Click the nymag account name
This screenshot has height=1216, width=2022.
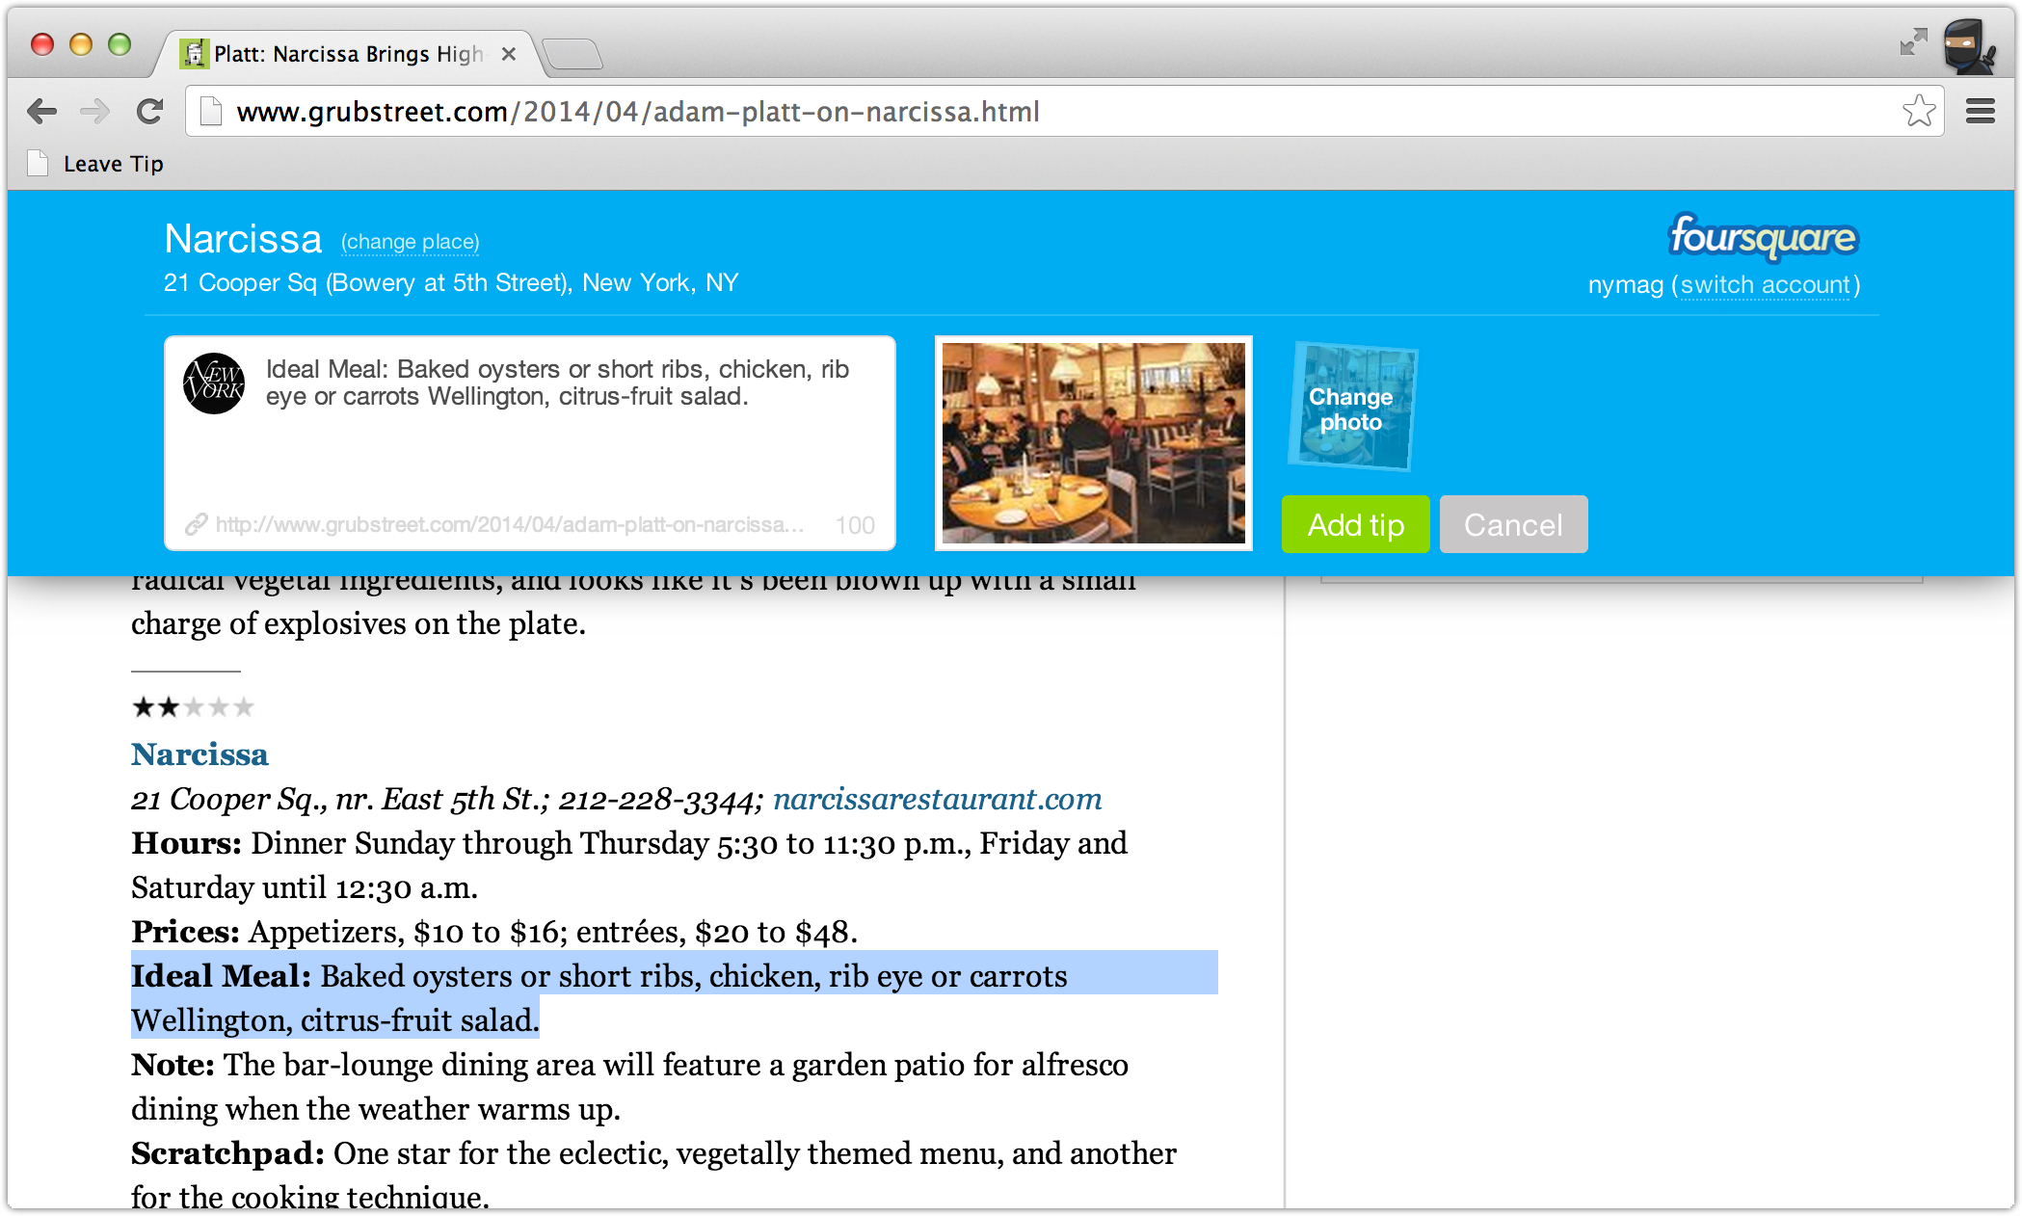[1626, 285]
